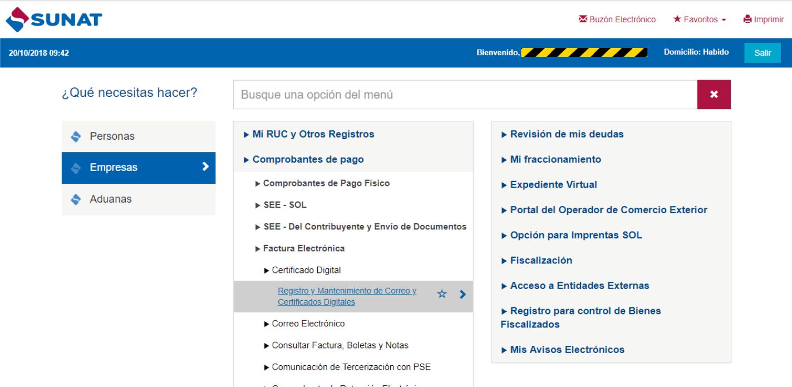Click the ¿Qué necesitas hacer? heading
792x387 pixels.
pyautogui.click(x=130, y=92)
